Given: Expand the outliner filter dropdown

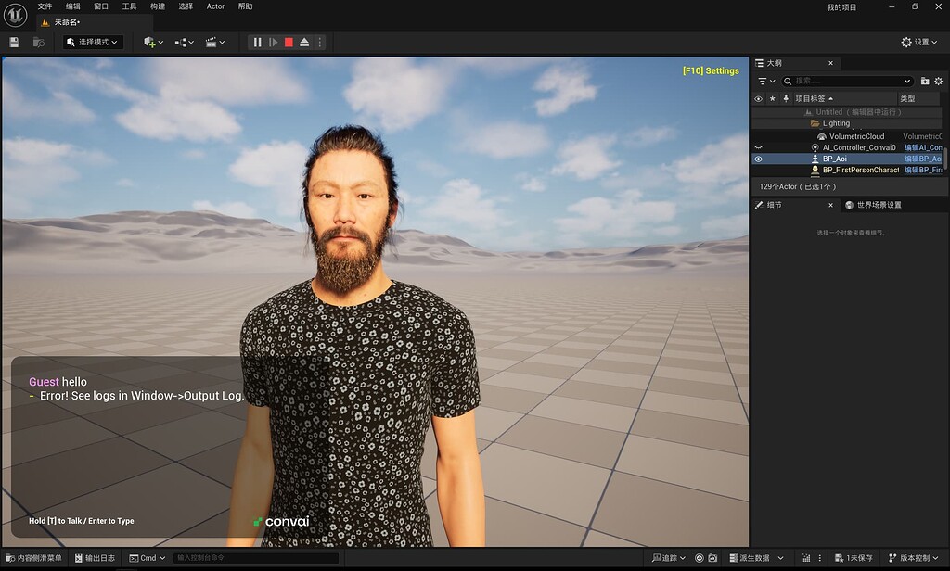Looking at the screenshot, I should coord(766,82).
